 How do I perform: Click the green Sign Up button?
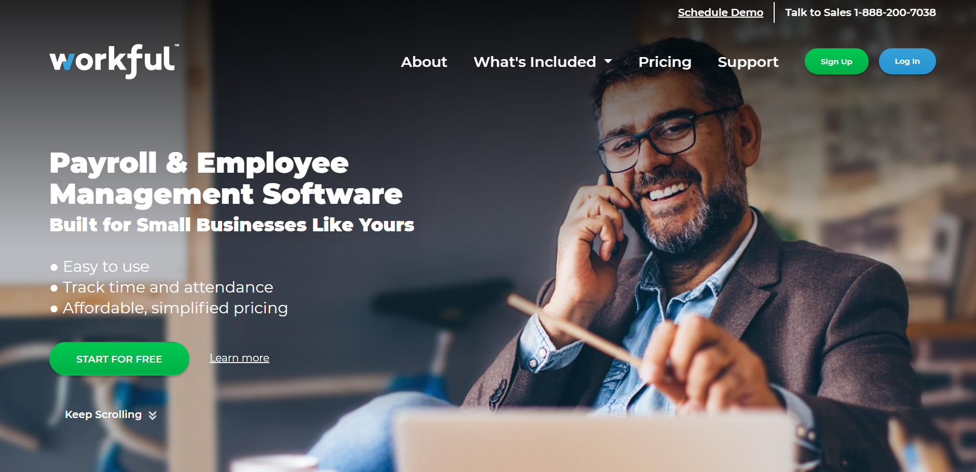pos(836,61)
